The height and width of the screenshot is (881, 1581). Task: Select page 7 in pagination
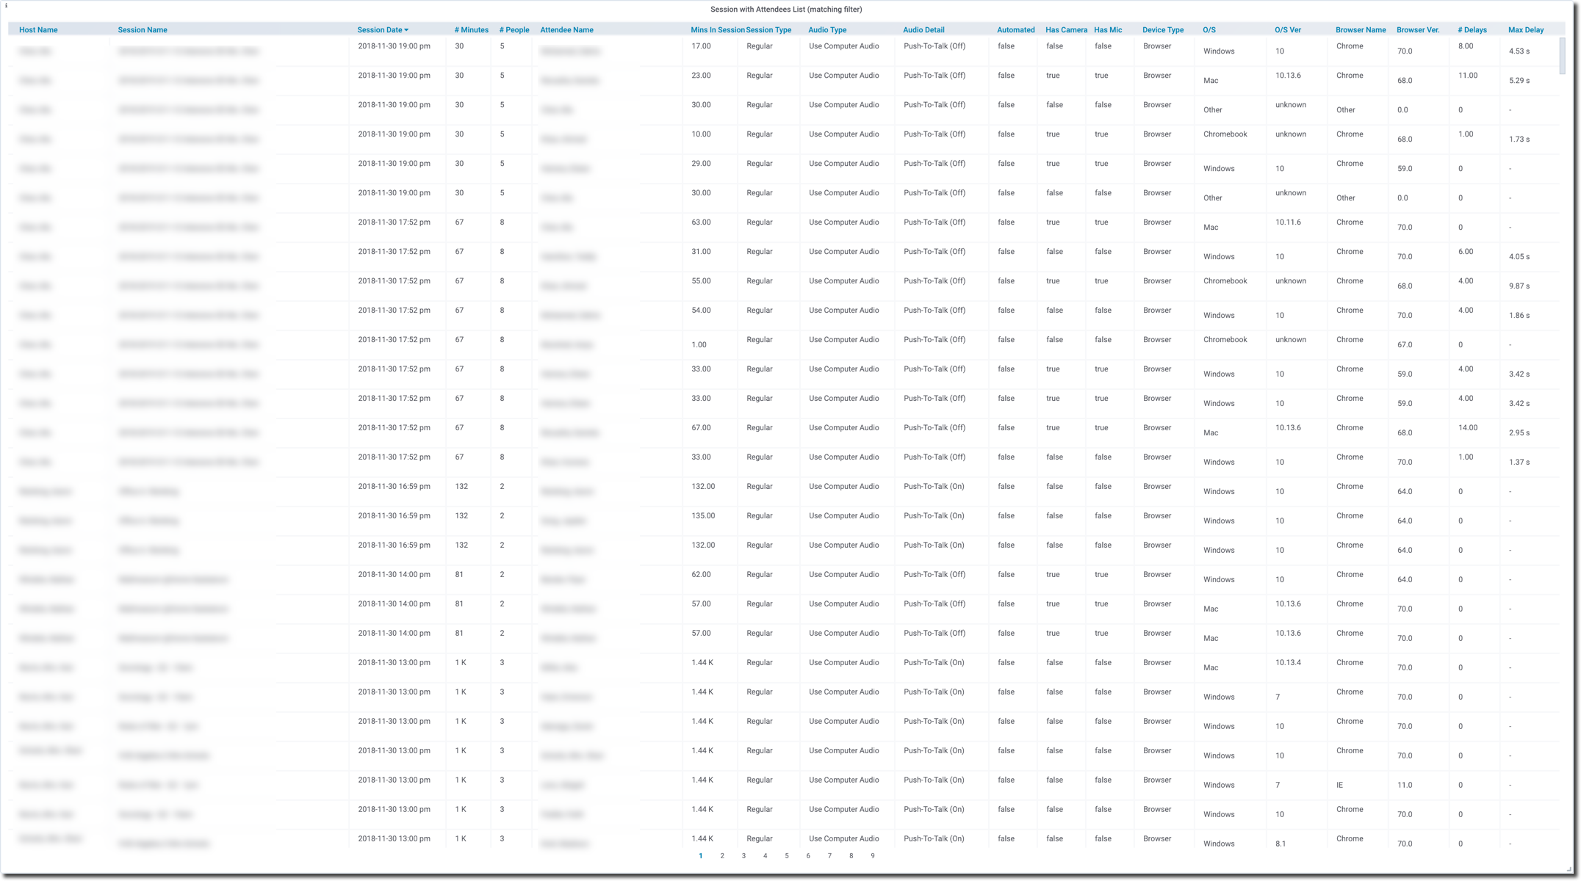click(x=829, y=856)
